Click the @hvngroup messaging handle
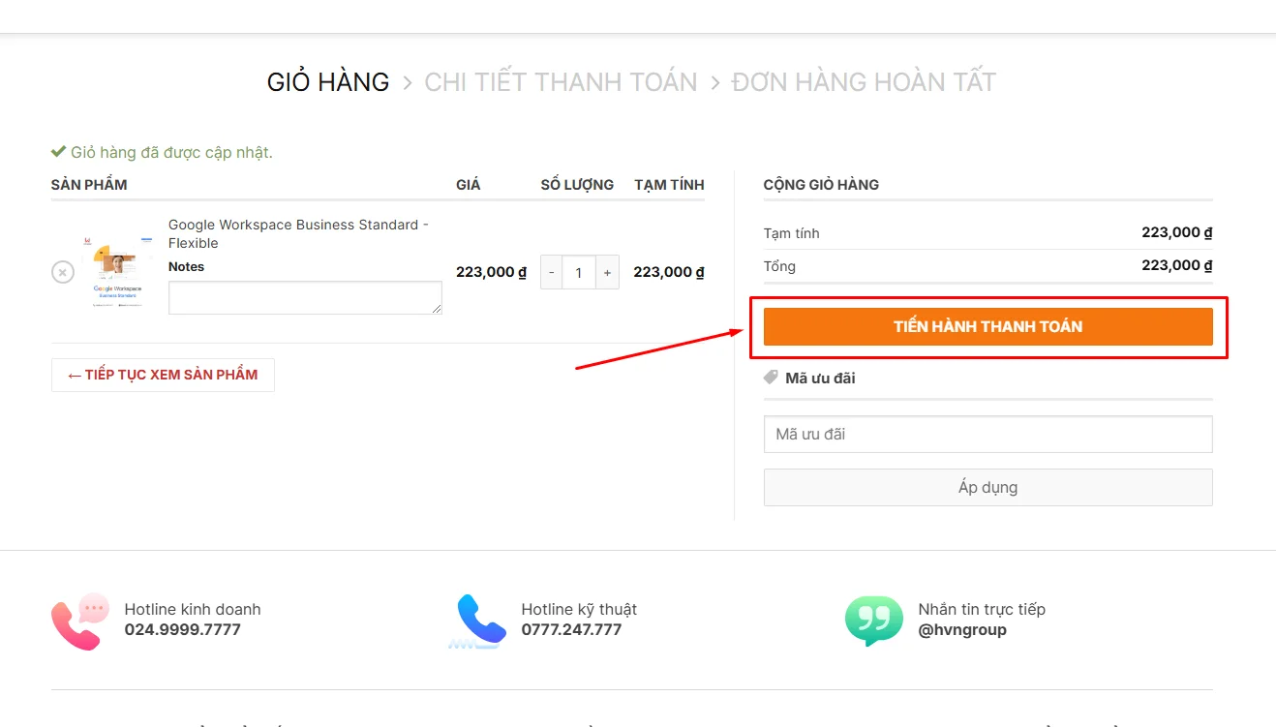Image resolution: width=1276 pixels, height=727 pixels. point(961,630)
